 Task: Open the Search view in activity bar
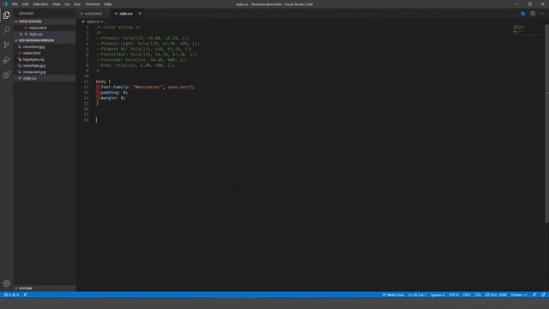(6, 30)
